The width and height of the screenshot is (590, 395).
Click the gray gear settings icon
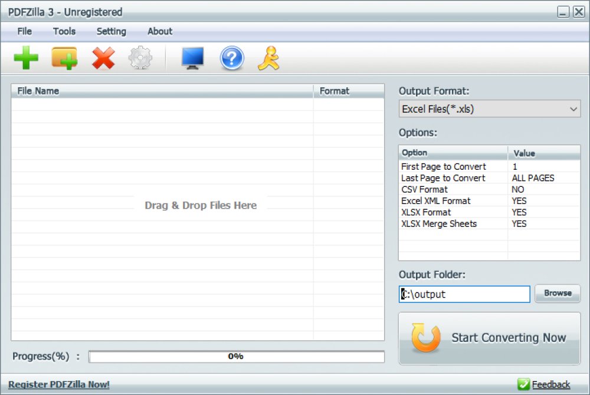(140, 58)
